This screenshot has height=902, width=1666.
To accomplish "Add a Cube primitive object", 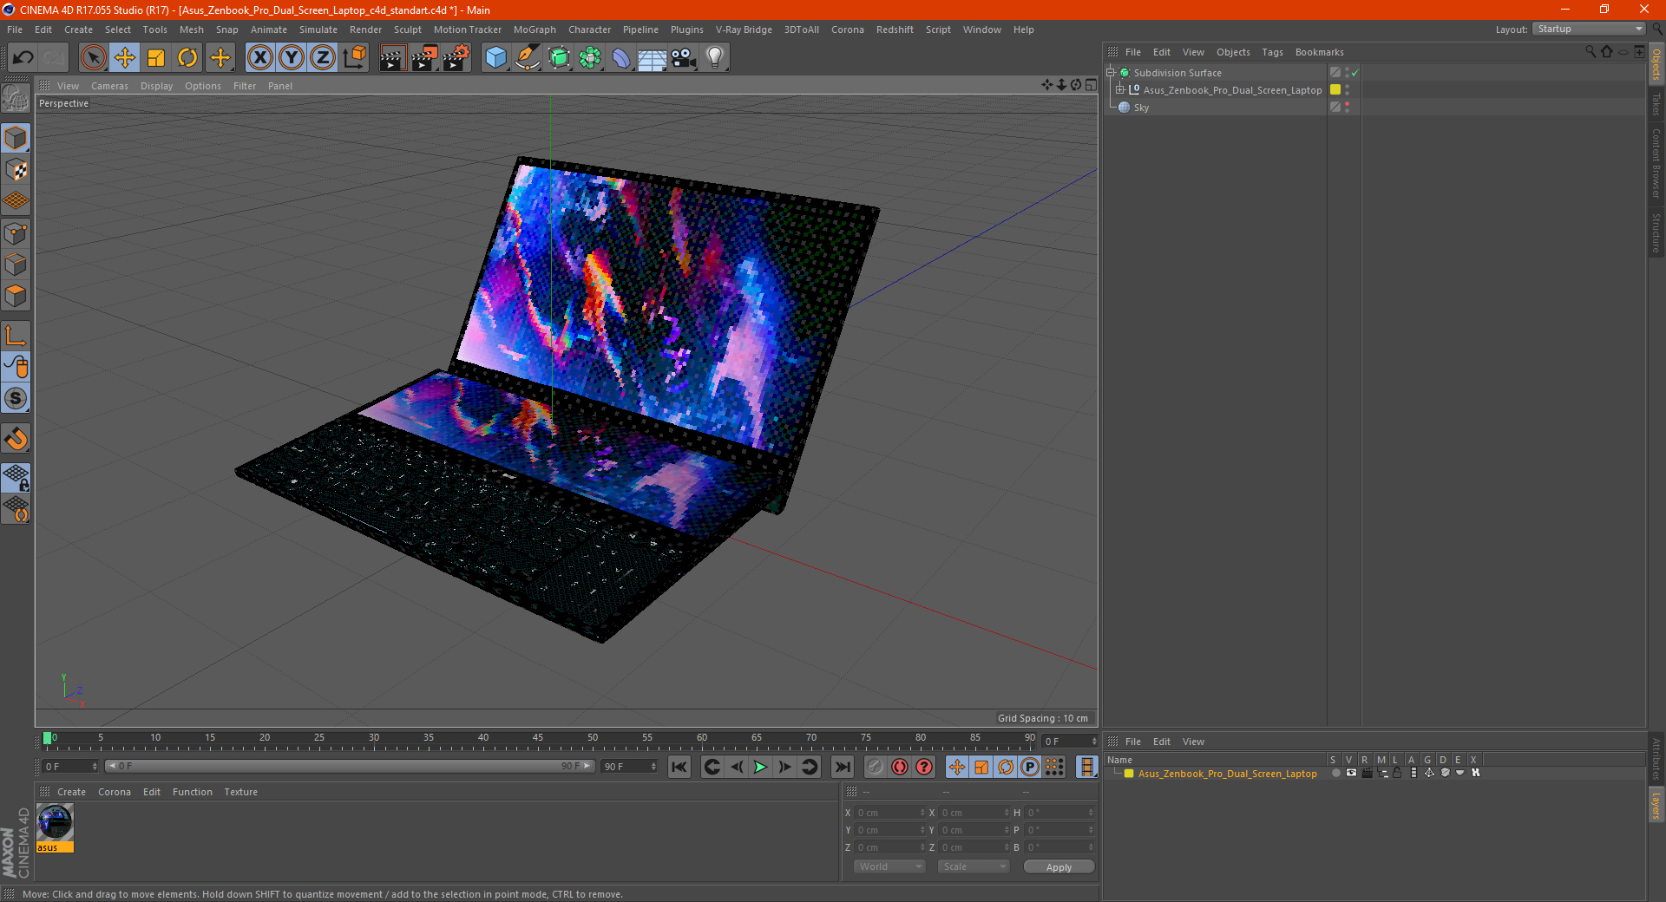I will 495,58.
